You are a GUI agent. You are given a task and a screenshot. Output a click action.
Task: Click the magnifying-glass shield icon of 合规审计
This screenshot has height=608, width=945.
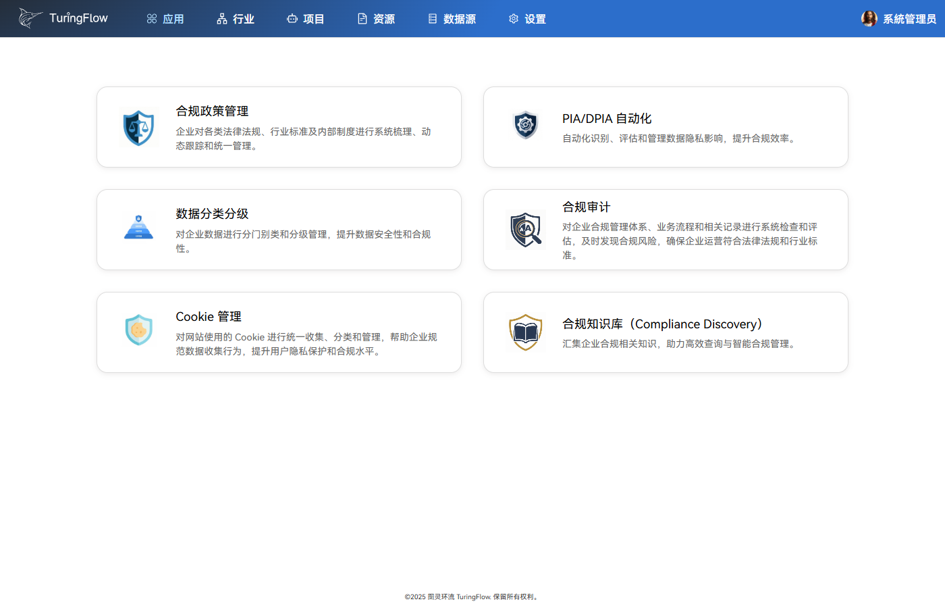526,229
